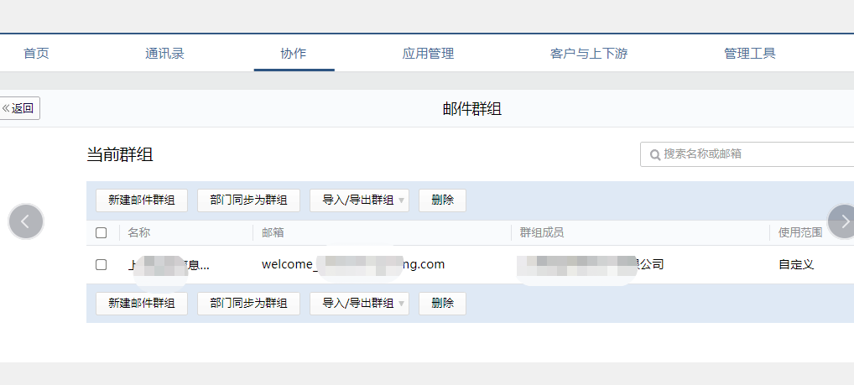Viewport: 854px width, 385px height.
Task: Go back using the 返回 button
Action: tap(19, 108)
